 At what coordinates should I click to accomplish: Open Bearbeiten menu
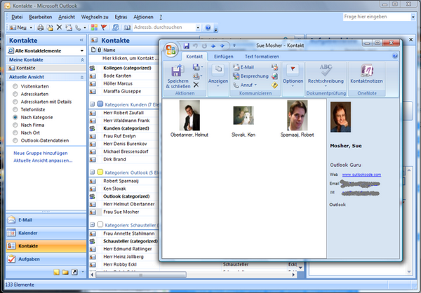coord(41,17)
